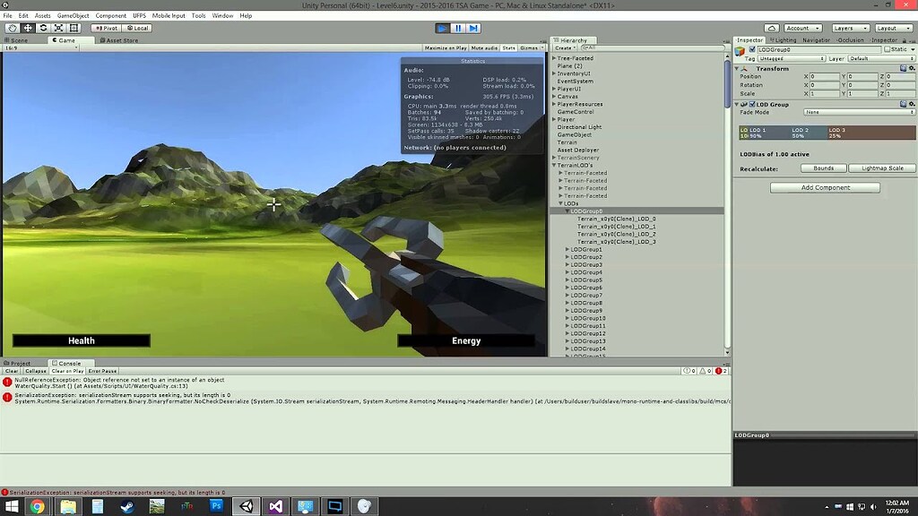
Task: Toggle the Static checkbox in the Inspector
Action: 888,50
